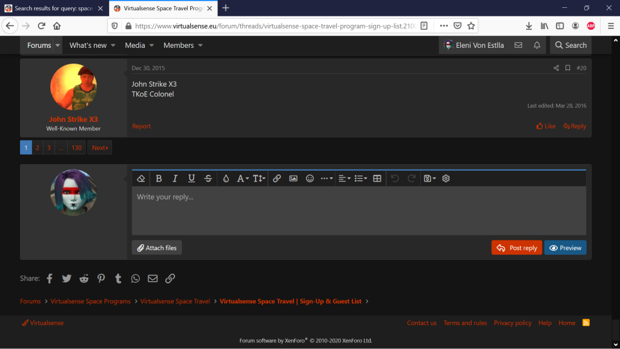Select the remove formatting eraser icon
The image size is (620, 349).
coord(140,179)
